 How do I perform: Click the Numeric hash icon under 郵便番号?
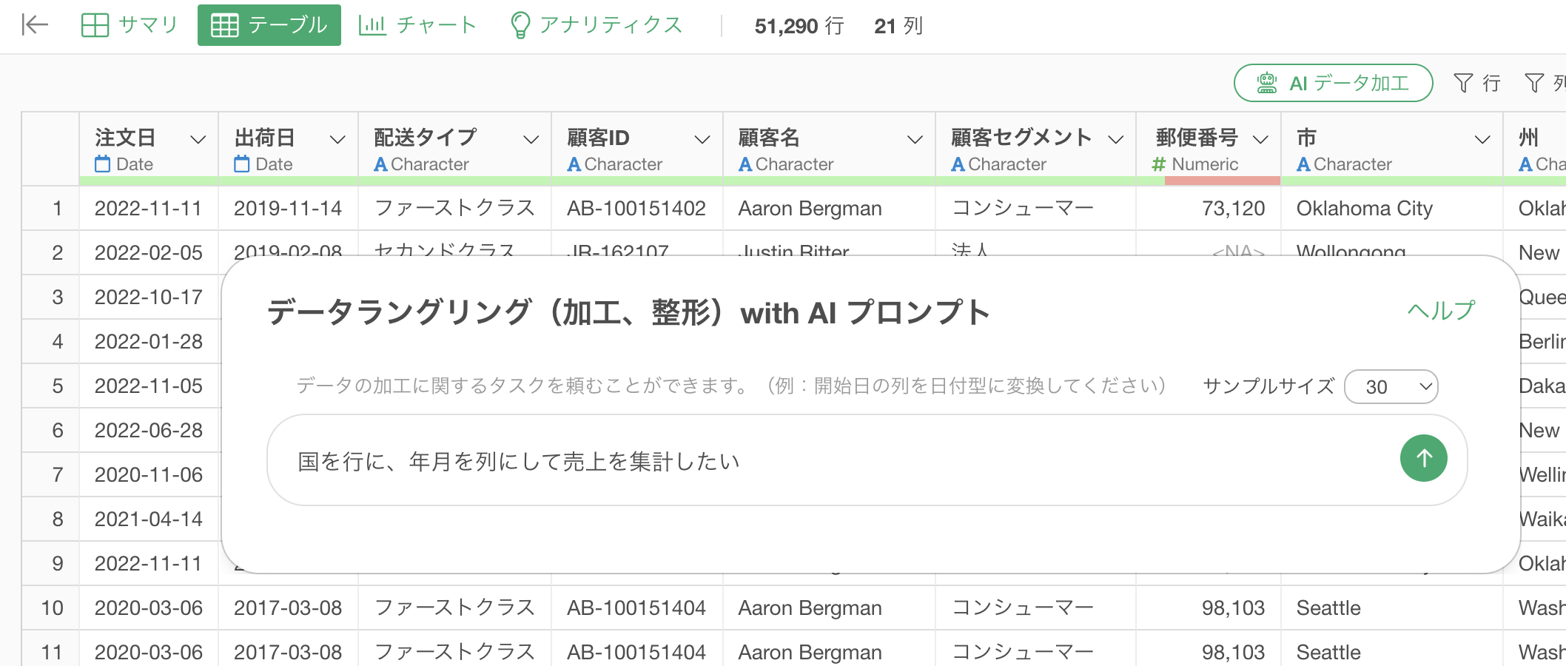point(1159,164)
